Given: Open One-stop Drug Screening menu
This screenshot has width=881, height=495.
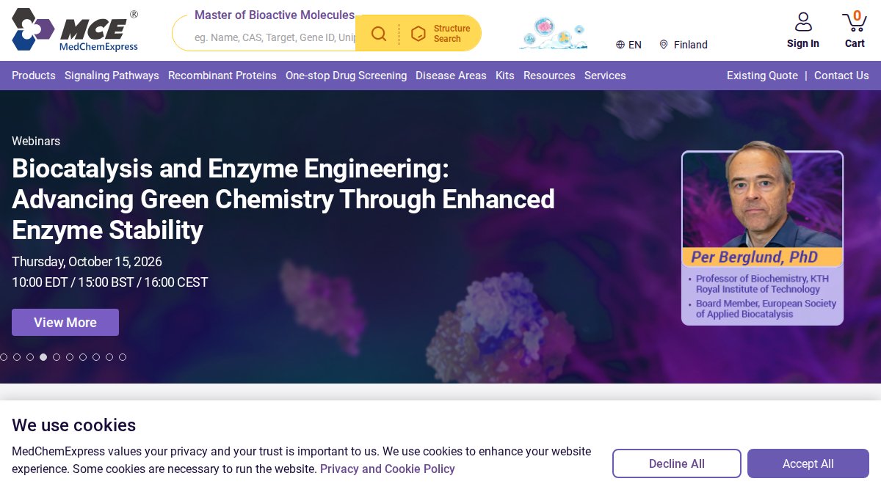Looking at the screenshot, I should point(346,76).
